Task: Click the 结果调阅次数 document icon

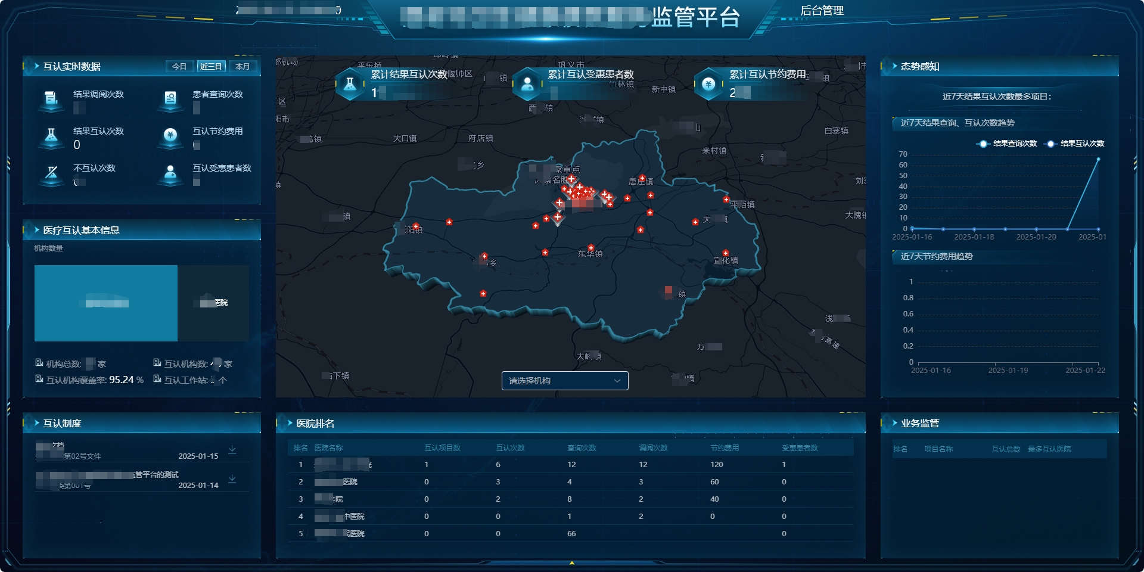Action: tap(51, 99)
